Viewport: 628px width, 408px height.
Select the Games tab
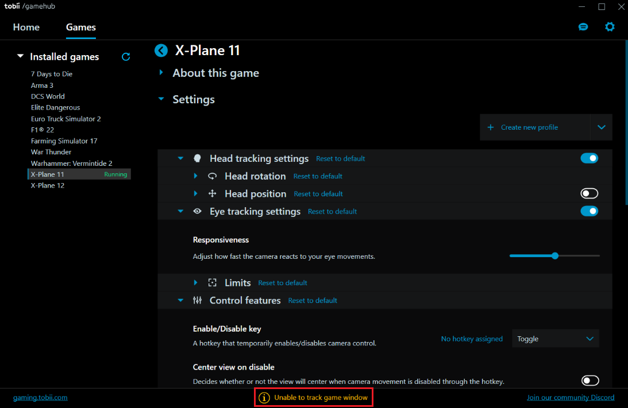coord(81,27)
